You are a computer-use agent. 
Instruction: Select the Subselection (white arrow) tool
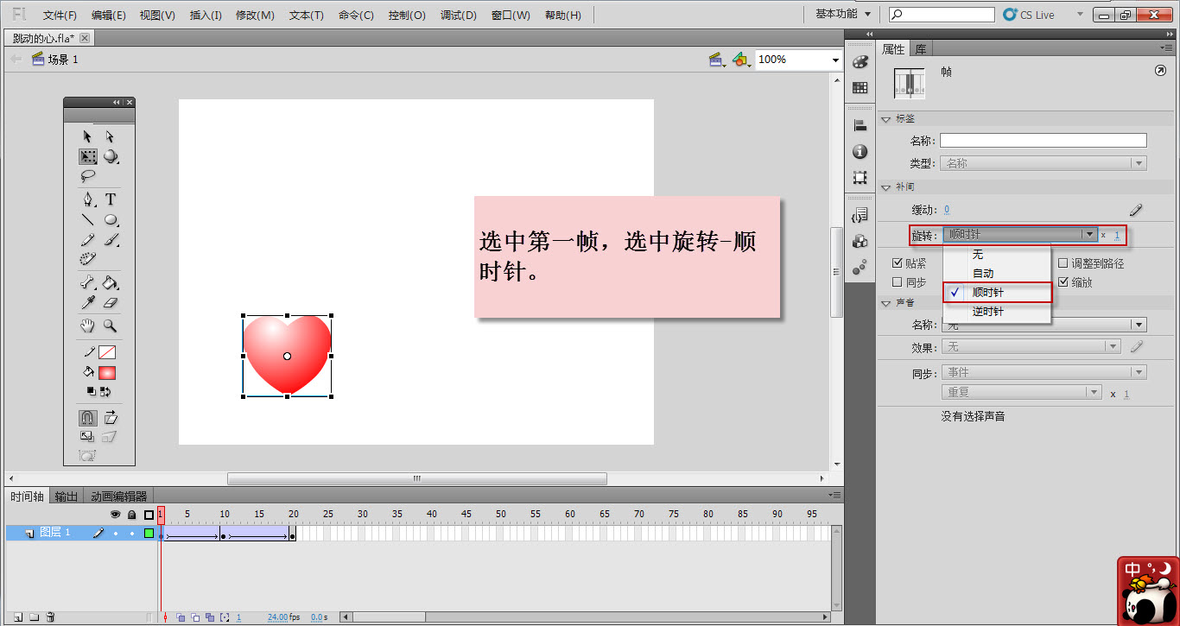tap(110, 136)
